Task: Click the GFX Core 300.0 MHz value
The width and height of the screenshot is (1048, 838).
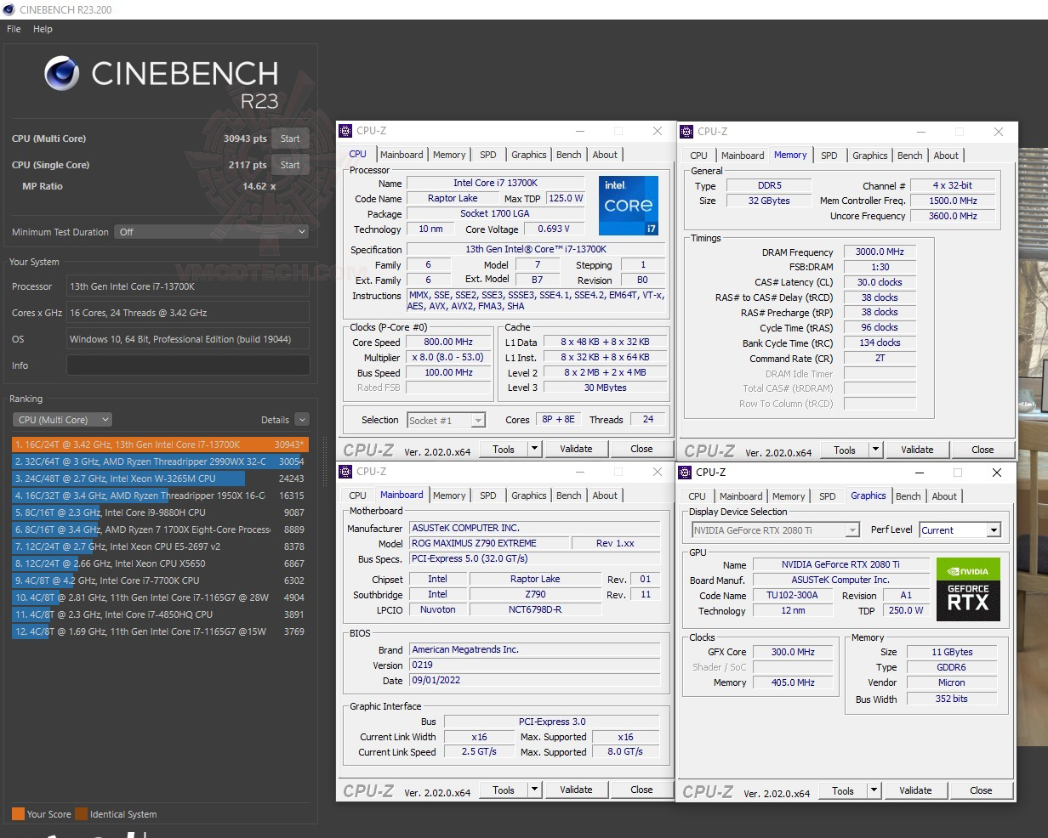Action: [794, 653]
